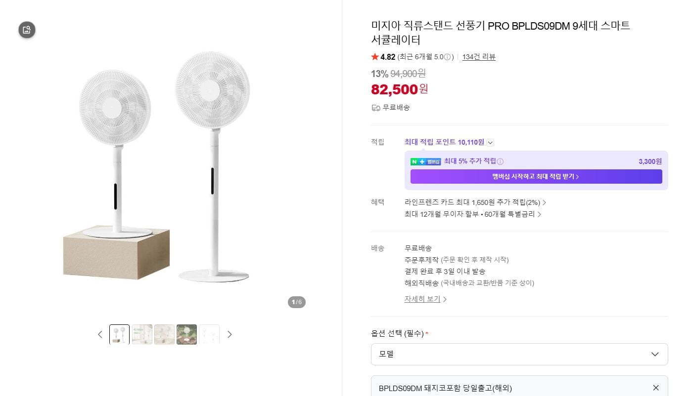Select the second product thumbnail
This screenshot has width=691, height=396.
[x=142, y=334]
